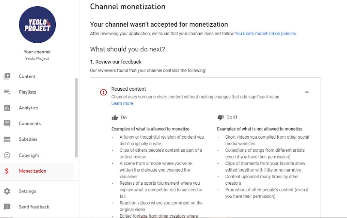This screenshot has height=218, width=347.
Task: Collapse the Reused content section chevron
Action: coord(307,92)
